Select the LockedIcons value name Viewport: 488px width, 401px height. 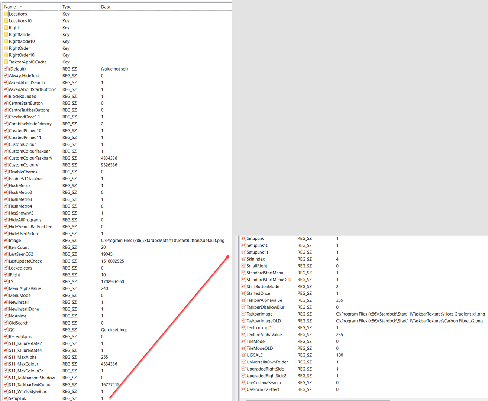click(x=20, y=268)
